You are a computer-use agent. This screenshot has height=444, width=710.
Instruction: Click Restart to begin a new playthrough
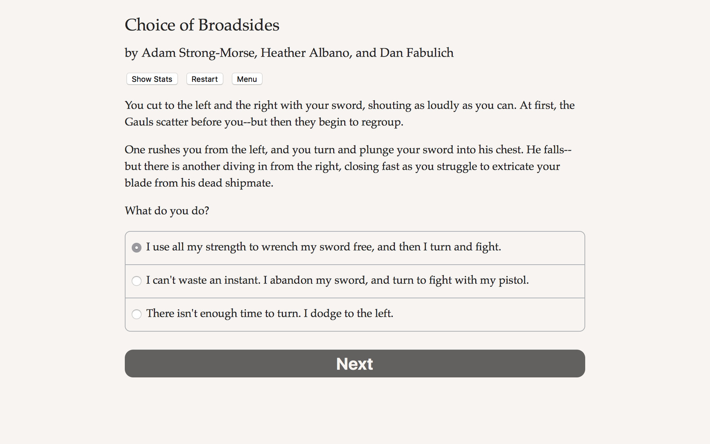pos(204,79)
